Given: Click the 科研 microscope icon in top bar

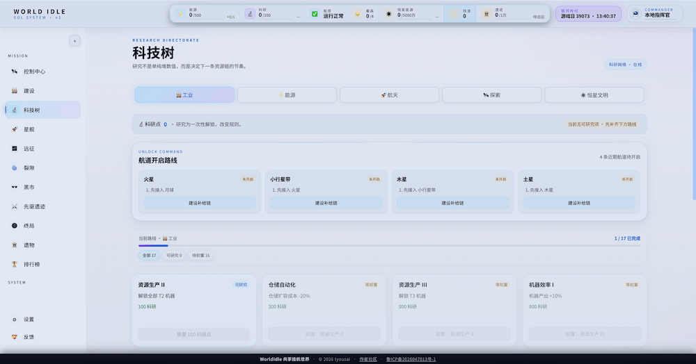Looking at the screenshot, I should 250,14.
